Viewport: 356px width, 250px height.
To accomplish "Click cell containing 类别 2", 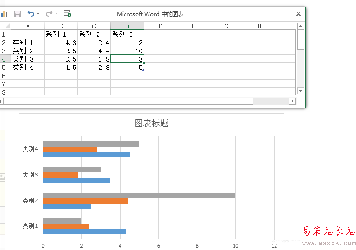I will (x=28, y=51).
